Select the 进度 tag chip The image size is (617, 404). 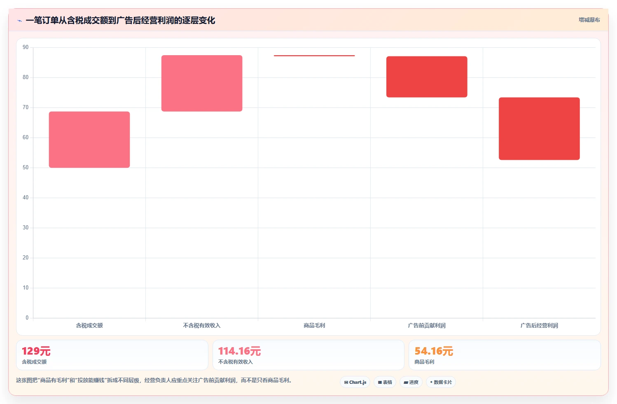coord(411,382)
